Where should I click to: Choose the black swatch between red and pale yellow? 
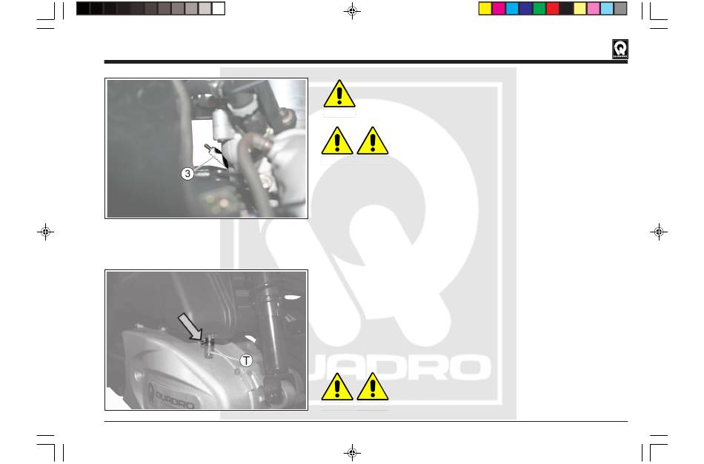(x=566, y=9)
